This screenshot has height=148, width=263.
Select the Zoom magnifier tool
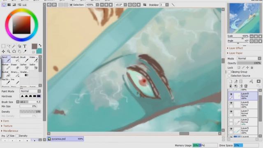9,51
